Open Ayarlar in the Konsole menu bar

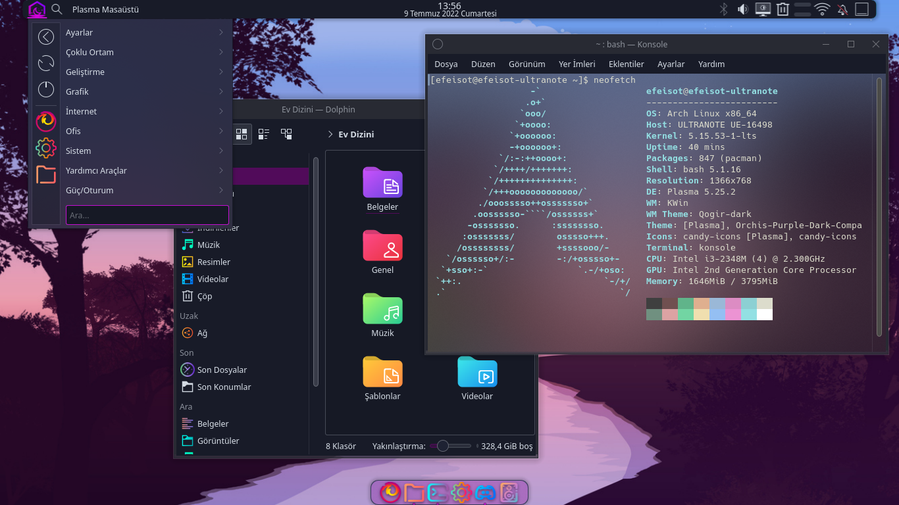point(671,64)
